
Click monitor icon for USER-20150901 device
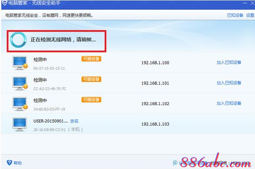pyautogui.click(x=20, y=124)
